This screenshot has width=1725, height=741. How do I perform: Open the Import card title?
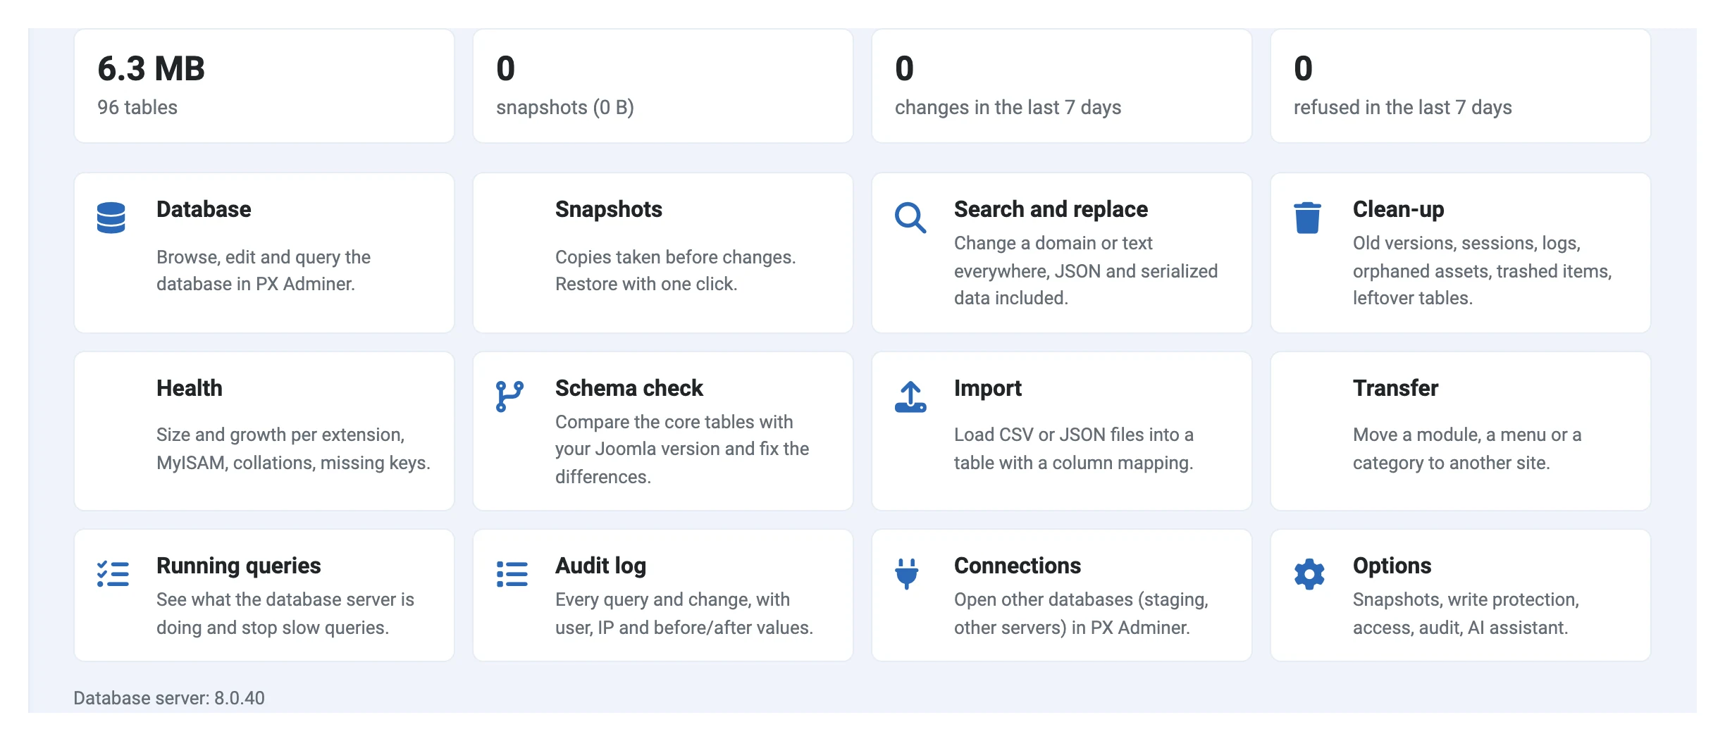[x=988, y=388]
